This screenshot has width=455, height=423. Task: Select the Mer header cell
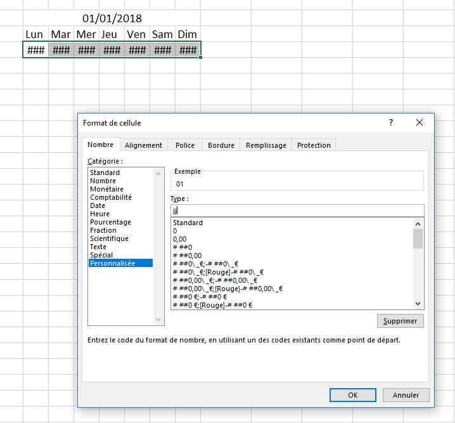coord(86,34)
